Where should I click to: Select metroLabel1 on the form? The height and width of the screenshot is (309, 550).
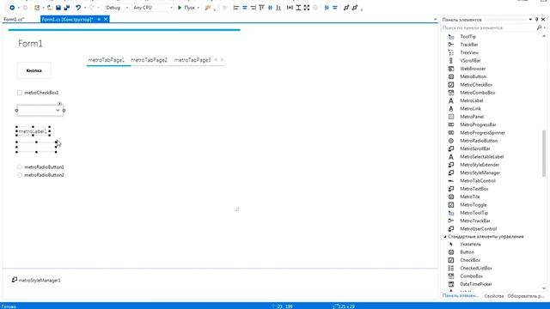(x=33, y=131)
